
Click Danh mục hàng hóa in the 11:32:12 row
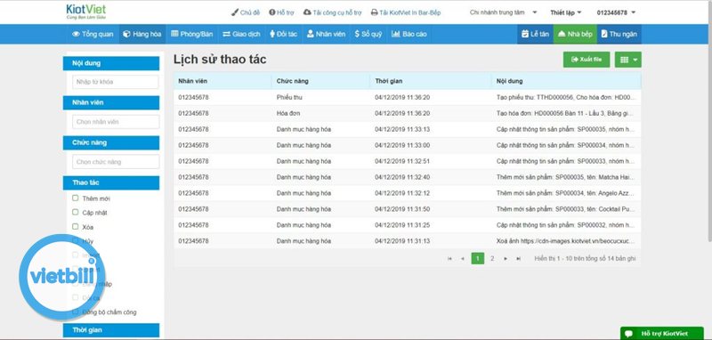(x=303, y=193)
